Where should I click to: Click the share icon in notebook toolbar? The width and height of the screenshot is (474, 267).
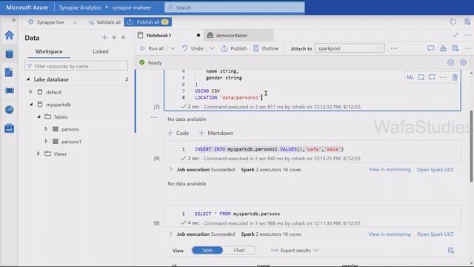coord(443,48)
